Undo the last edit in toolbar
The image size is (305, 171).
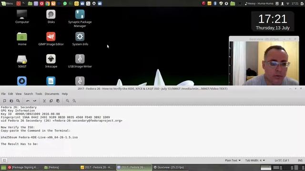click(x=28, y=101)
